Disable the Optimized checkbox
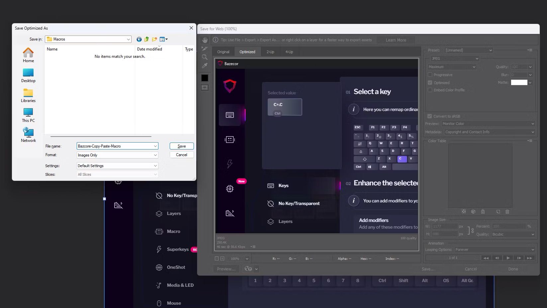 430,82
